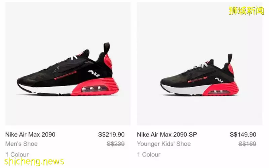Click the black pull tab on kids' shoe

(230, 58)
